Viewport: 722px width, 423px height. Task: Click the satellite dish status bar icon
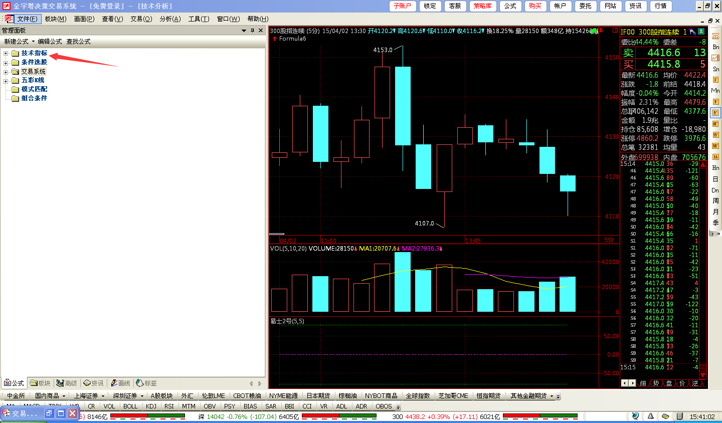pos(635,416)
